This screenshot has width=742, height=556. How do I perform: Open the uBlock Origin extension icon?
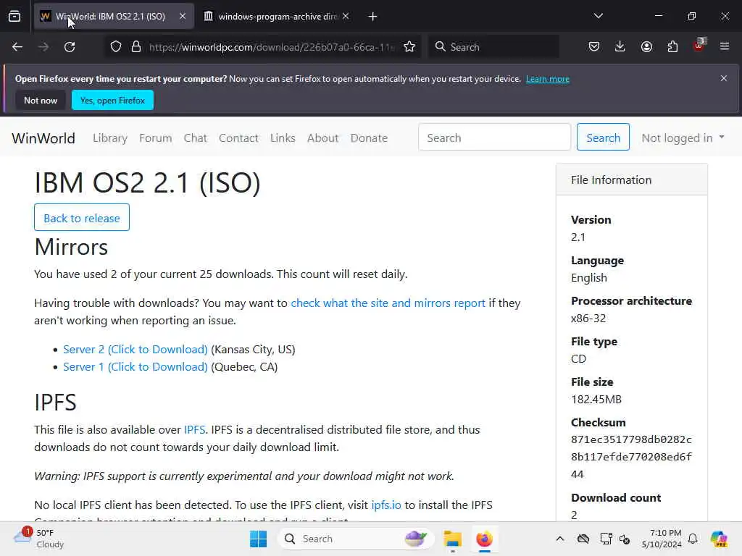pyautogui.click(x=699, y=46)
